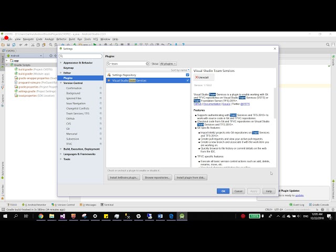Collapse the Version Control settings section

[x=61, y=83]
